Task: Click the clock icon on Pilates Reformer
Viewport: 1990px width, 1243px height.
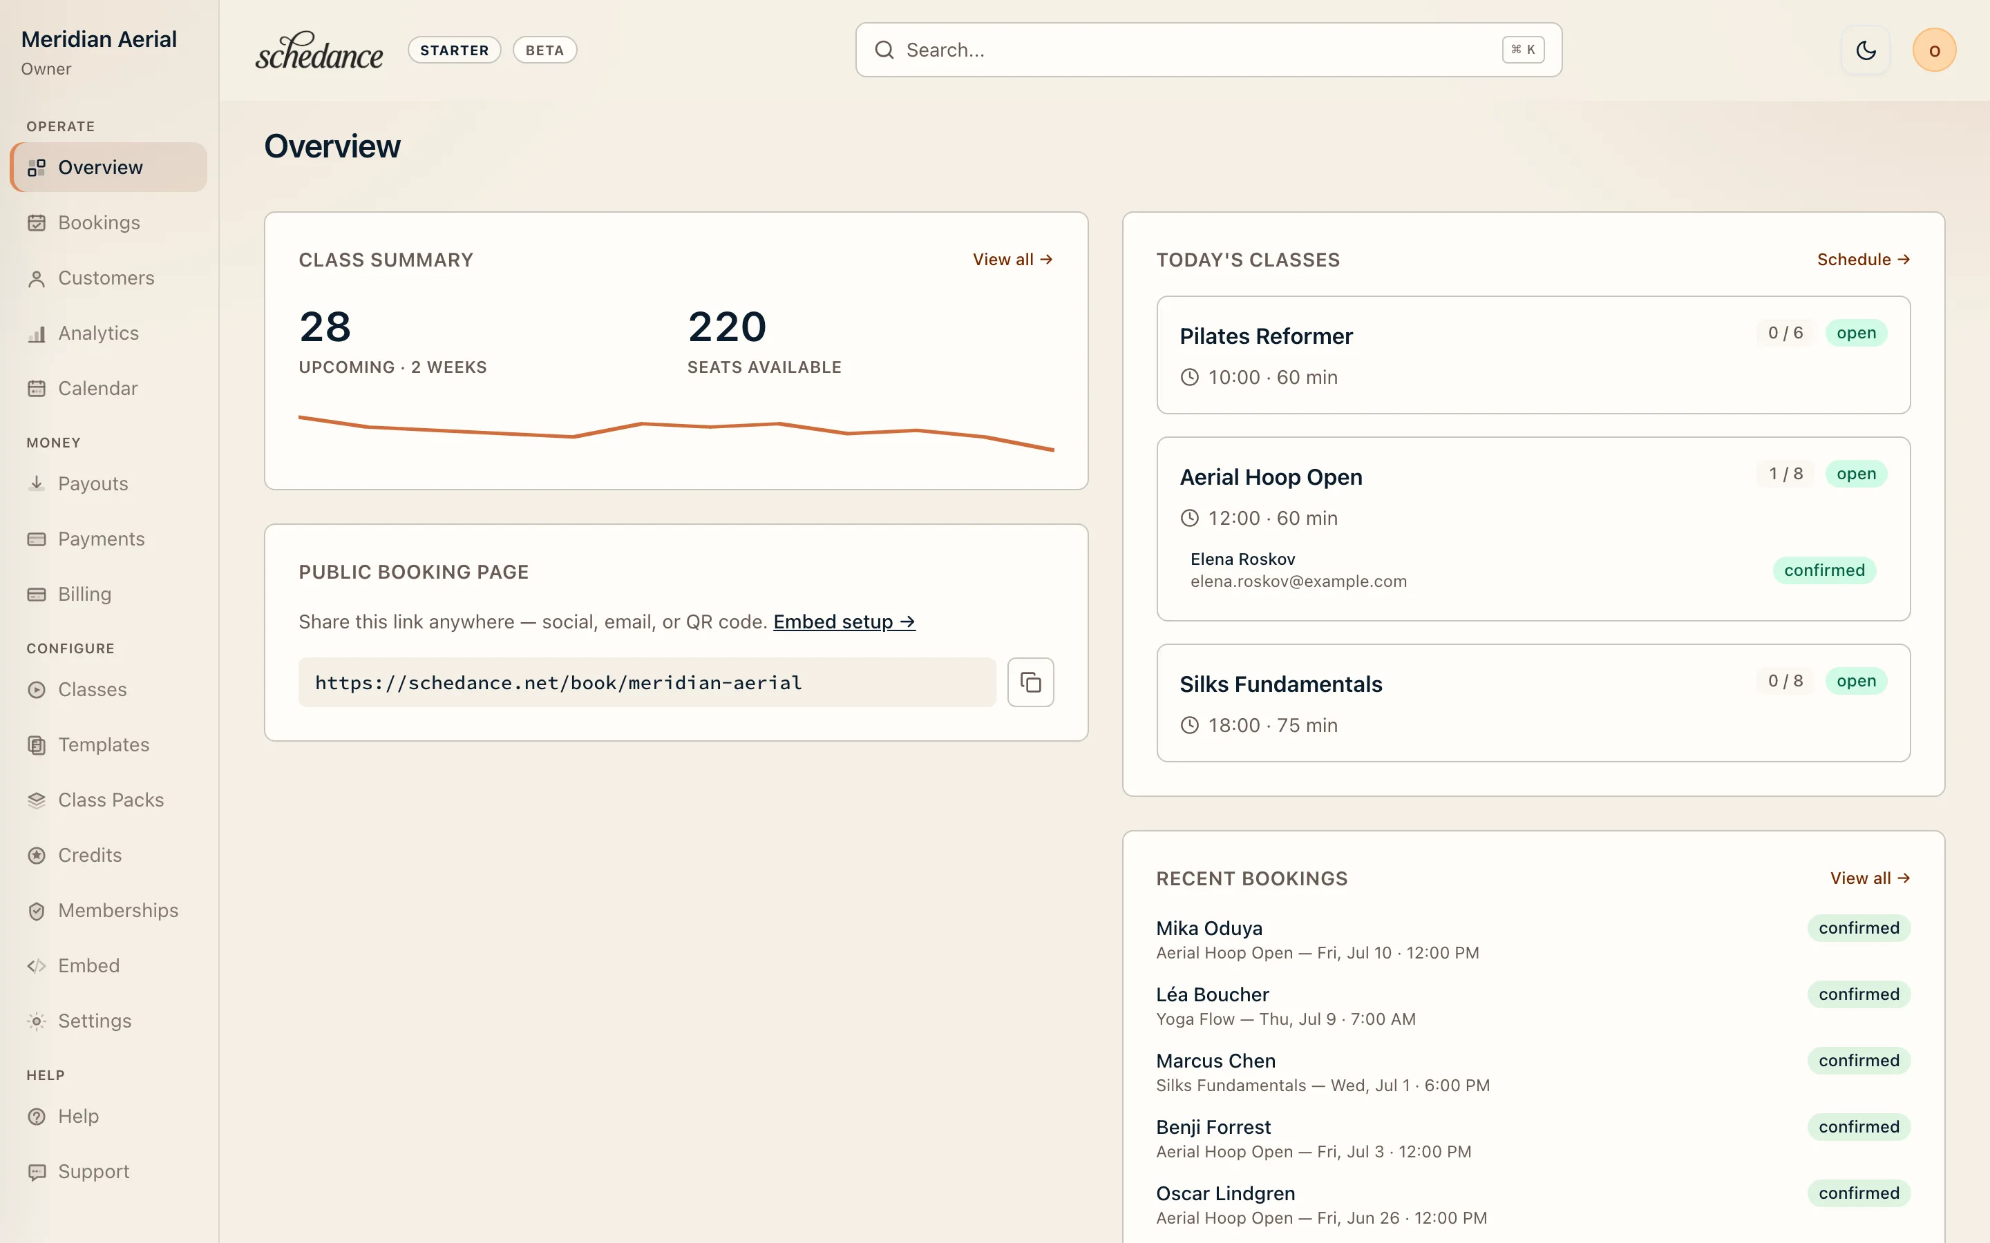Action: pos(1189,377)
